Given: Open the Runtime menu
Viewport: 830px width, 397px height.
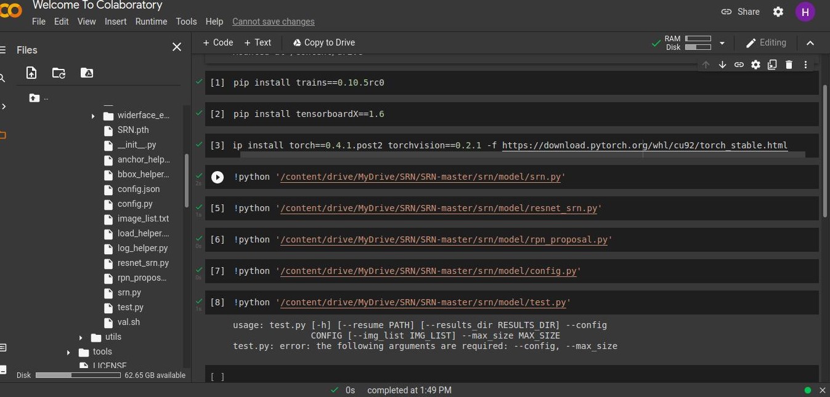Looking at the screenshot, I should [151, 22].
